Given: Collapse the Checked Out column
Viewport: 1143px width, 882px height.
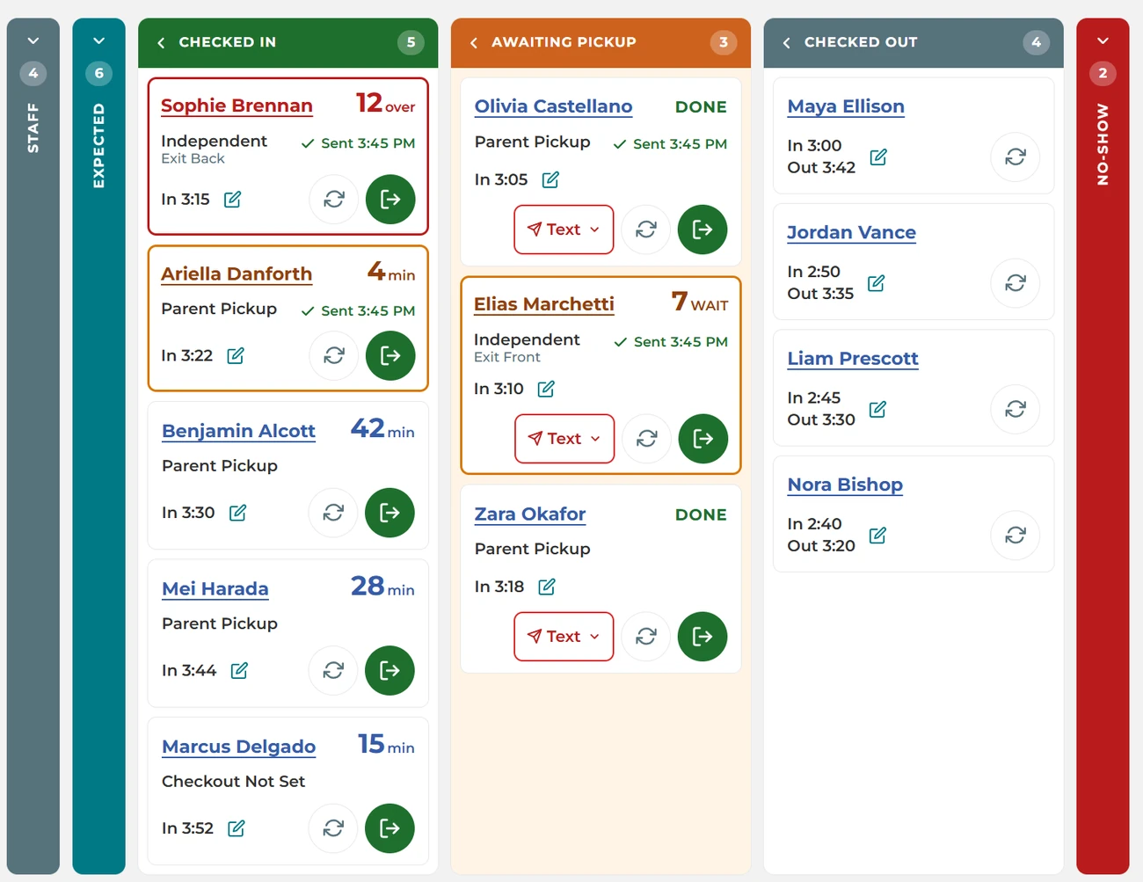Looking at the screenshot, I should 787,42.
